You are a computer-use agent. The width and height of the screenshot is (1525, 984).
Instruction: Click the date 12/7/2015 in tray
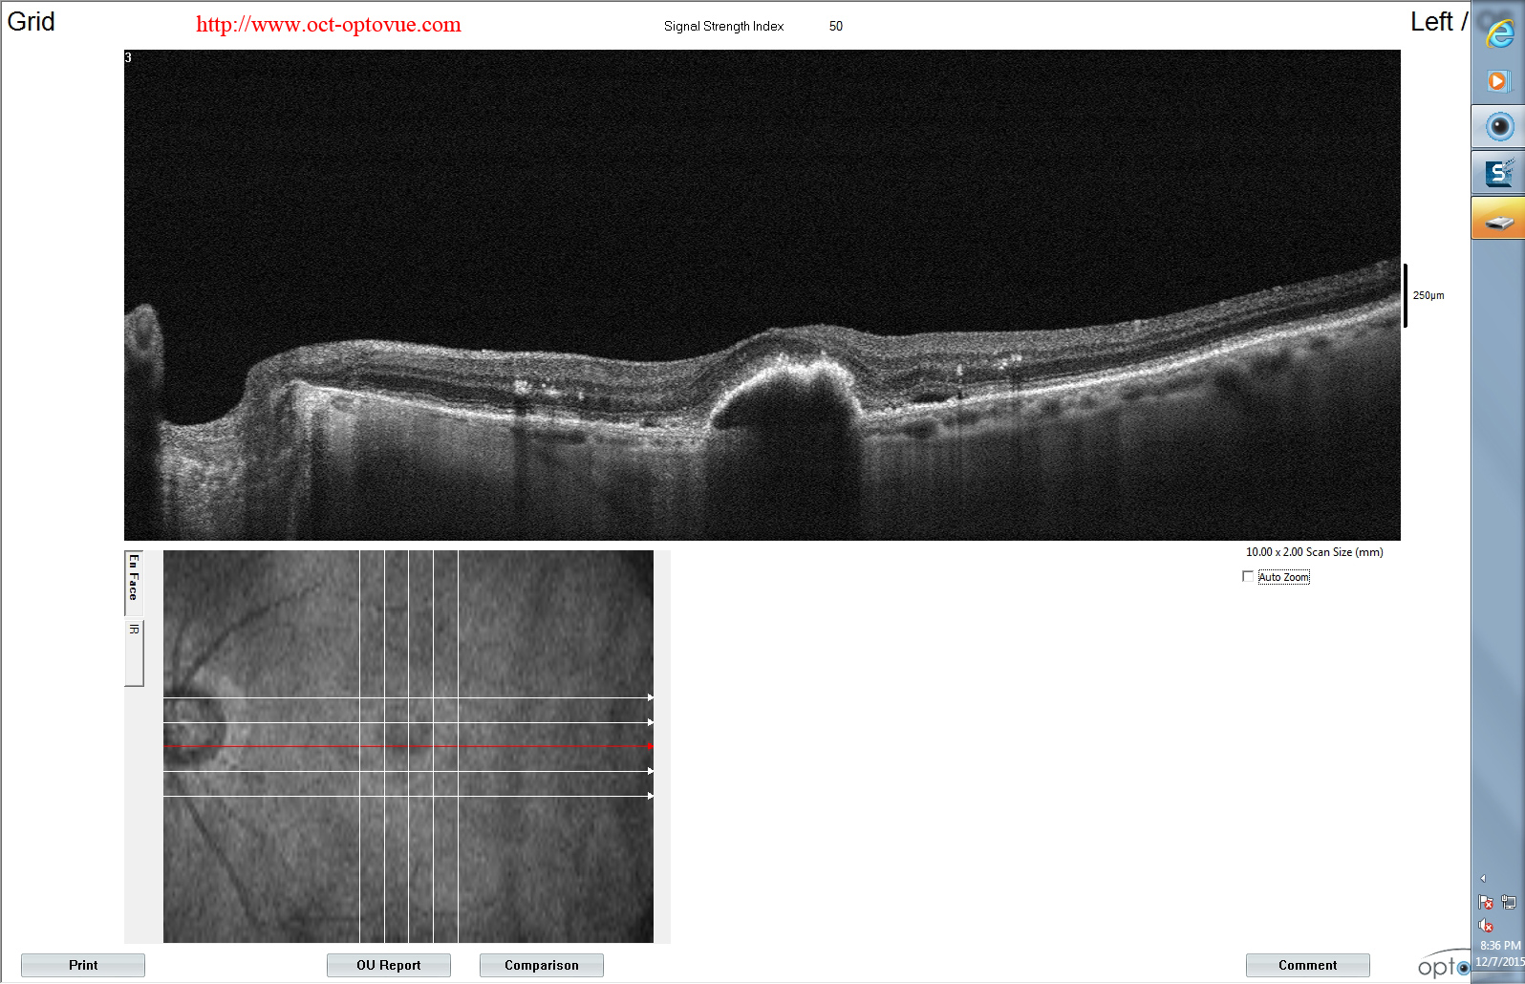[1500, 961]
